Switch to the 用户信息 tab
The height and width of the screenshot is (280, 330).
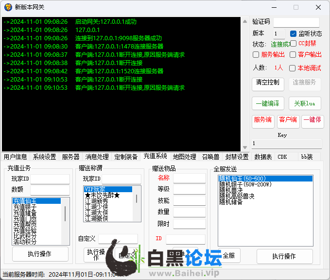16,157
